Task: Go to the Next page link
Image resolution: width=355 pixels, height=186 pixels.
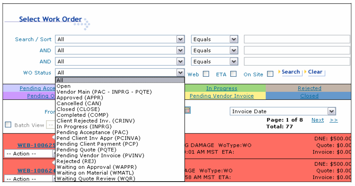Action: [x=317, y=120]
